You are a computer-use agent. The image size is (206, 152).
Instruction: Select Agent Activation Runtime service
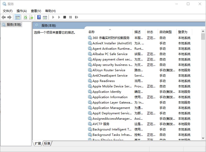[139, 49]
